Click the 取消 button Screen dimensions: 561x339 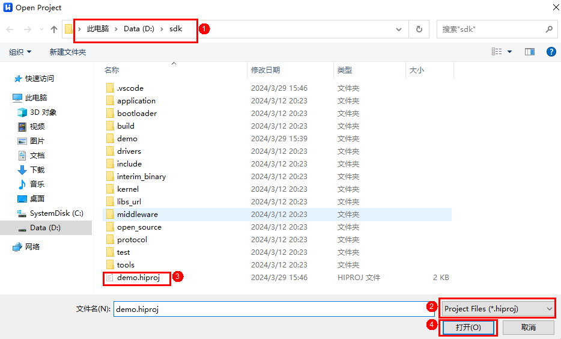tap(528, 328)
